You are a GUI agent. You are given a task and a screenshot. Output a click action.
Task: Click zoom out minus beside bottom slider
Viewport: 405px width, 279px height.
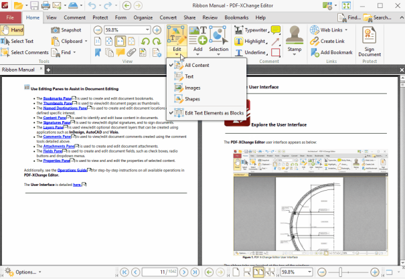322,272
